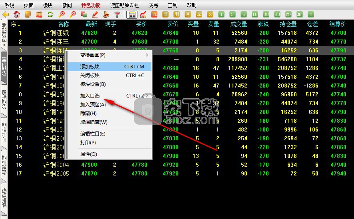Screen dimensions: 354x219
Task: Select the 15-minute period button
Action: pyautogui.click(x=255, y=14)
